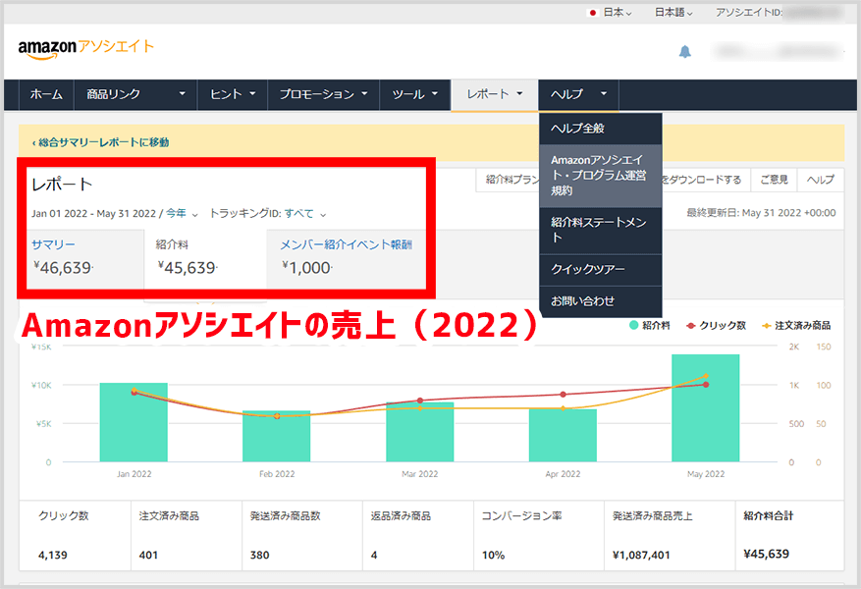Open the 日本 country dropdown

(x=618, y=13)
